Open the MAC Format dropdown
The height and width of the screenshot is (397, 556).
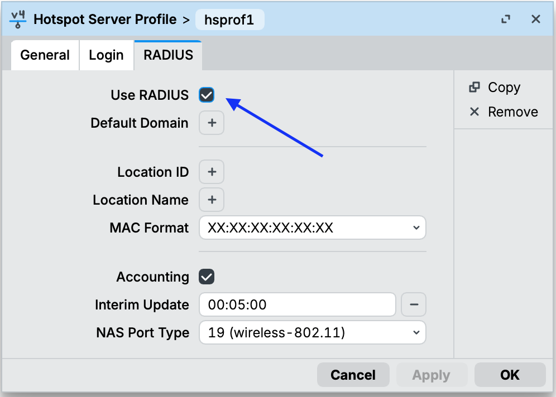click(313, 227)
